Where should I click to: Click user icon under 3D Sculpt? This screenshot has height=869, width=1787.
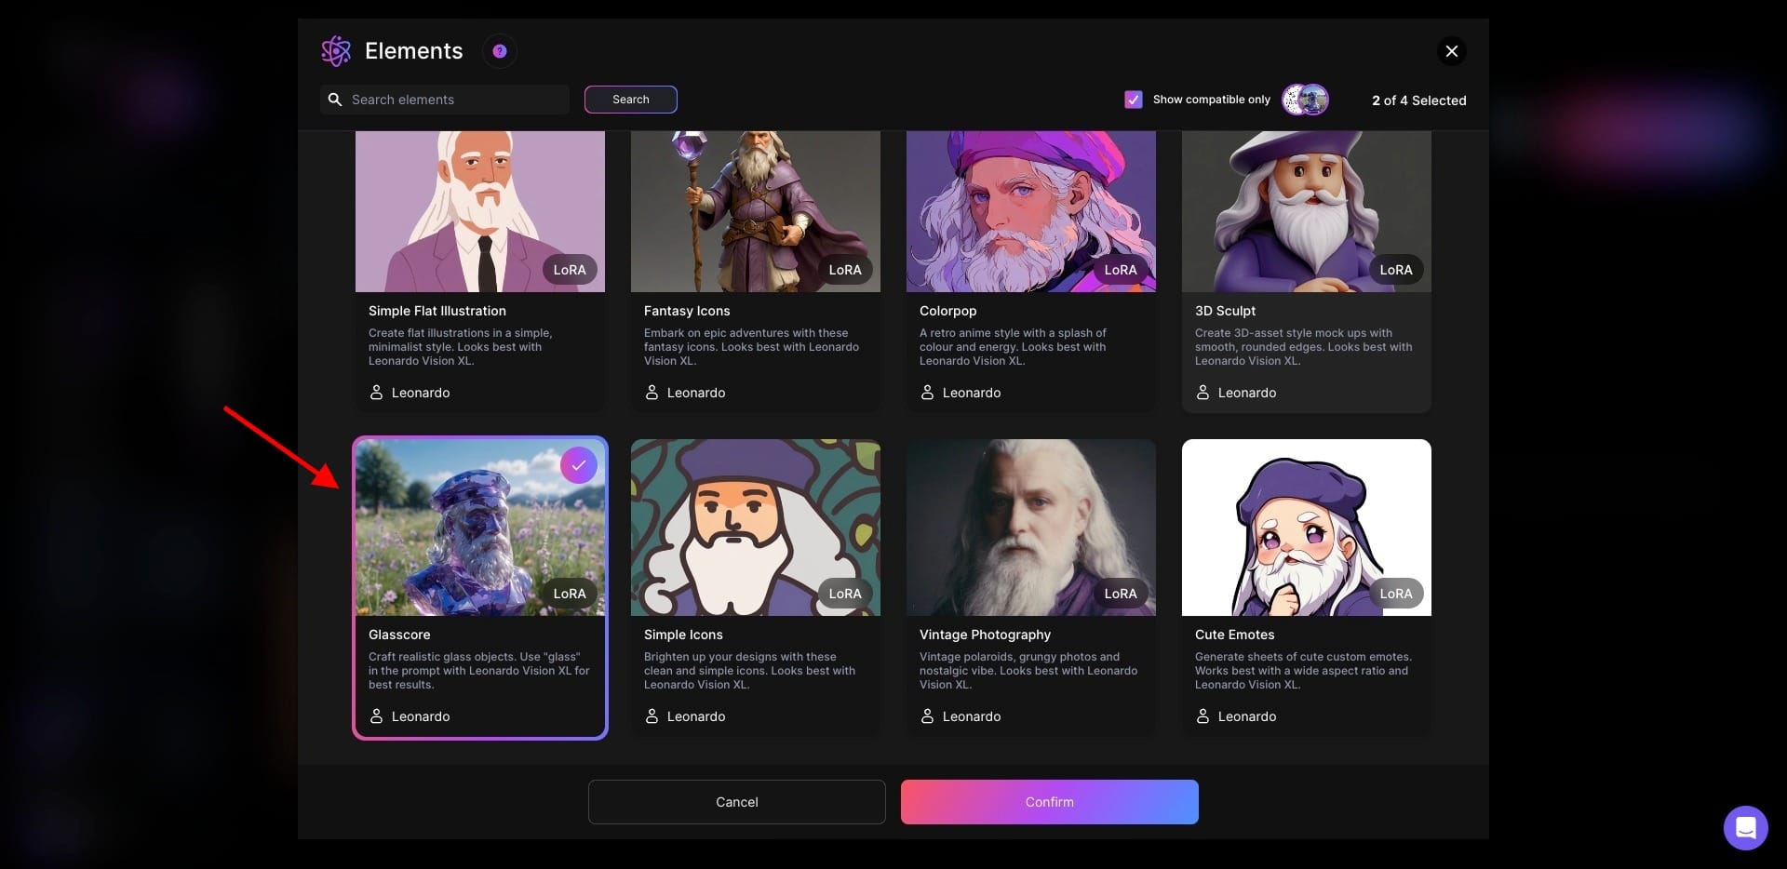point(1203,393)
